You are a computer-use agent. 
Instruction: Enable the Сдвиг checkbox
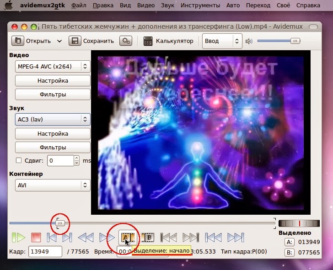pos(19,160)
